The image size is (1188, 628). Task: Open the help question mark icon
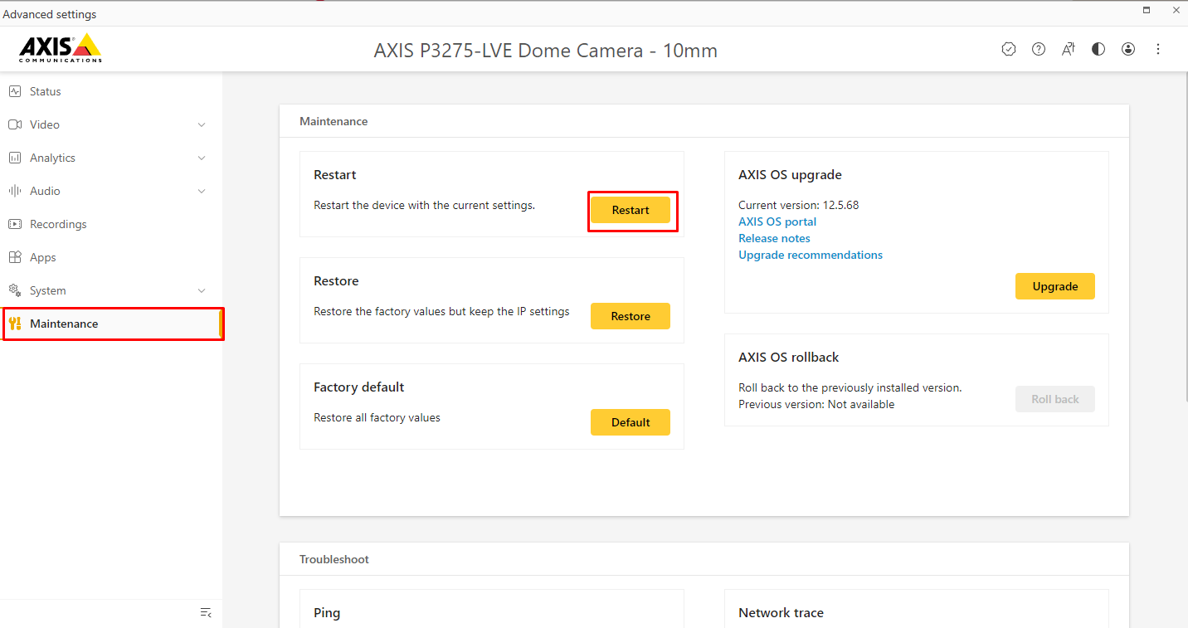[x=1039, y=49]
